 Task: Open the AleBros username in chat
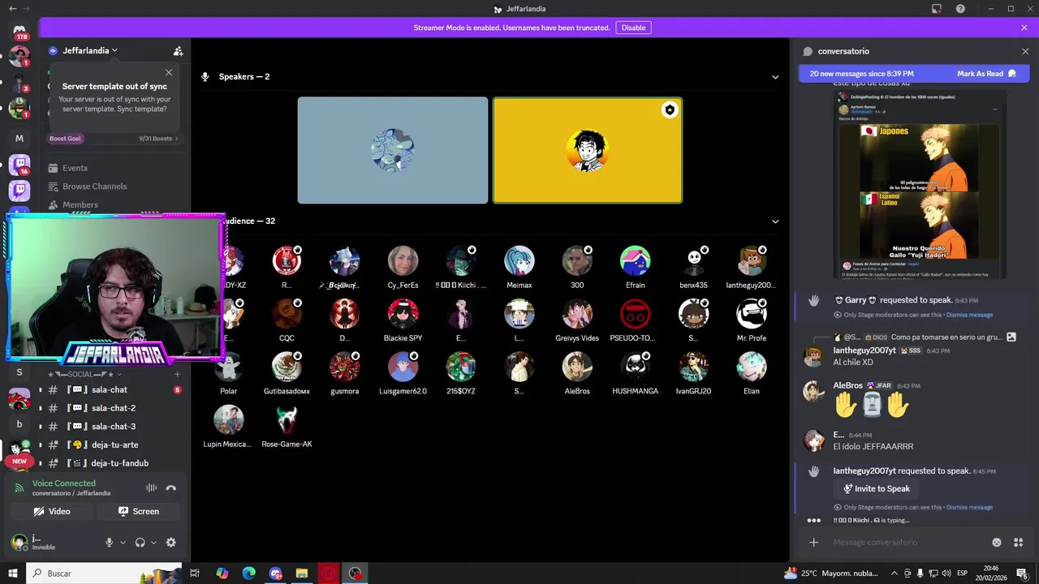(847, 385)
